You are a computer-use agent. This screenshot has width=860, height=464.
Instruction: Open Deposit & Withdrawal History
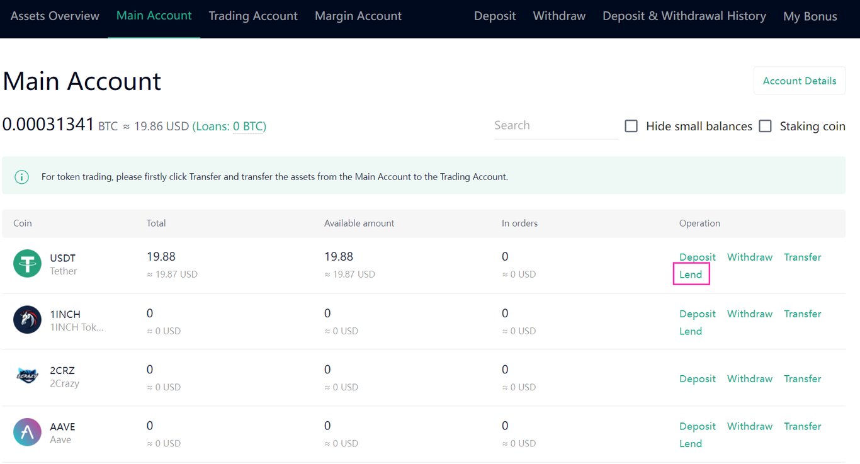684,16
